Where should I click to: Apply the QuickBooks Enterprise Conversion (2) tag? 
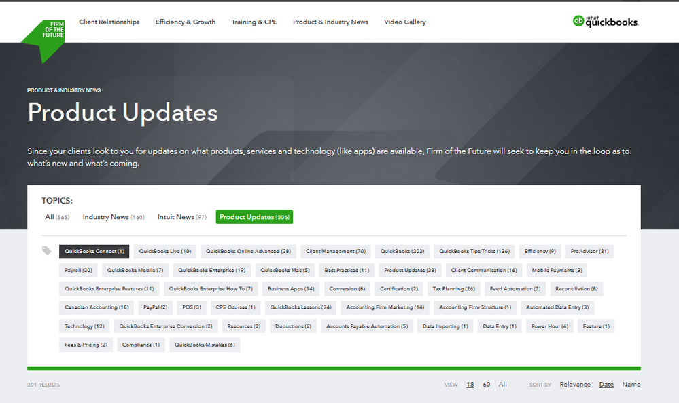(166, 326)
